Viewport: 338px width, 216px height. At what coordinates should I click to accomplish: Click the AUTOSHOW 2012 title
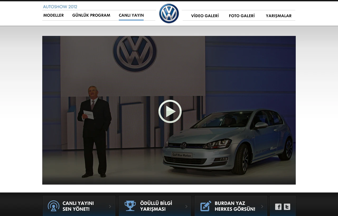(60, 7)
